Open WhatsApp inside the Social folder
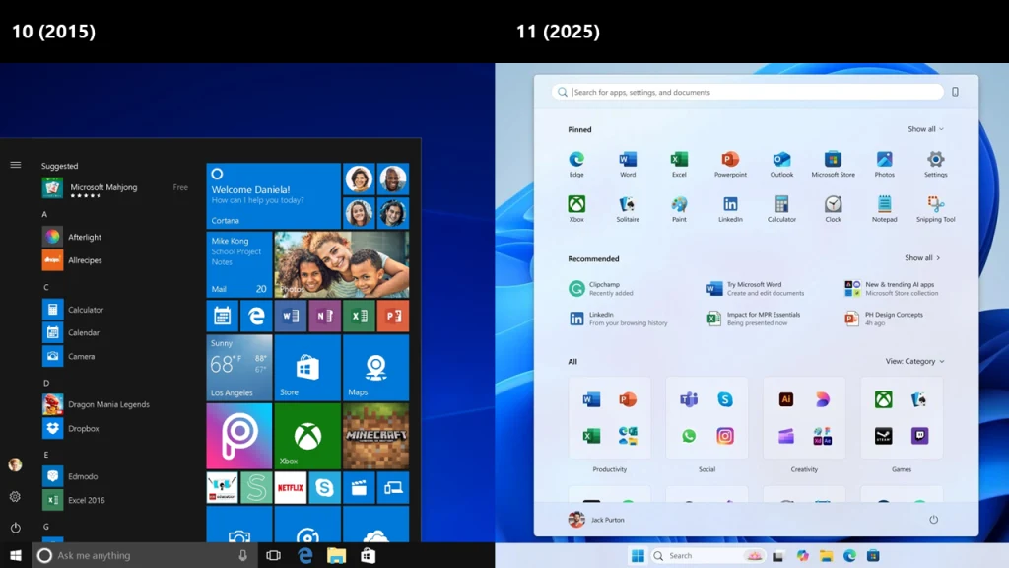 [x=689, y=436]
